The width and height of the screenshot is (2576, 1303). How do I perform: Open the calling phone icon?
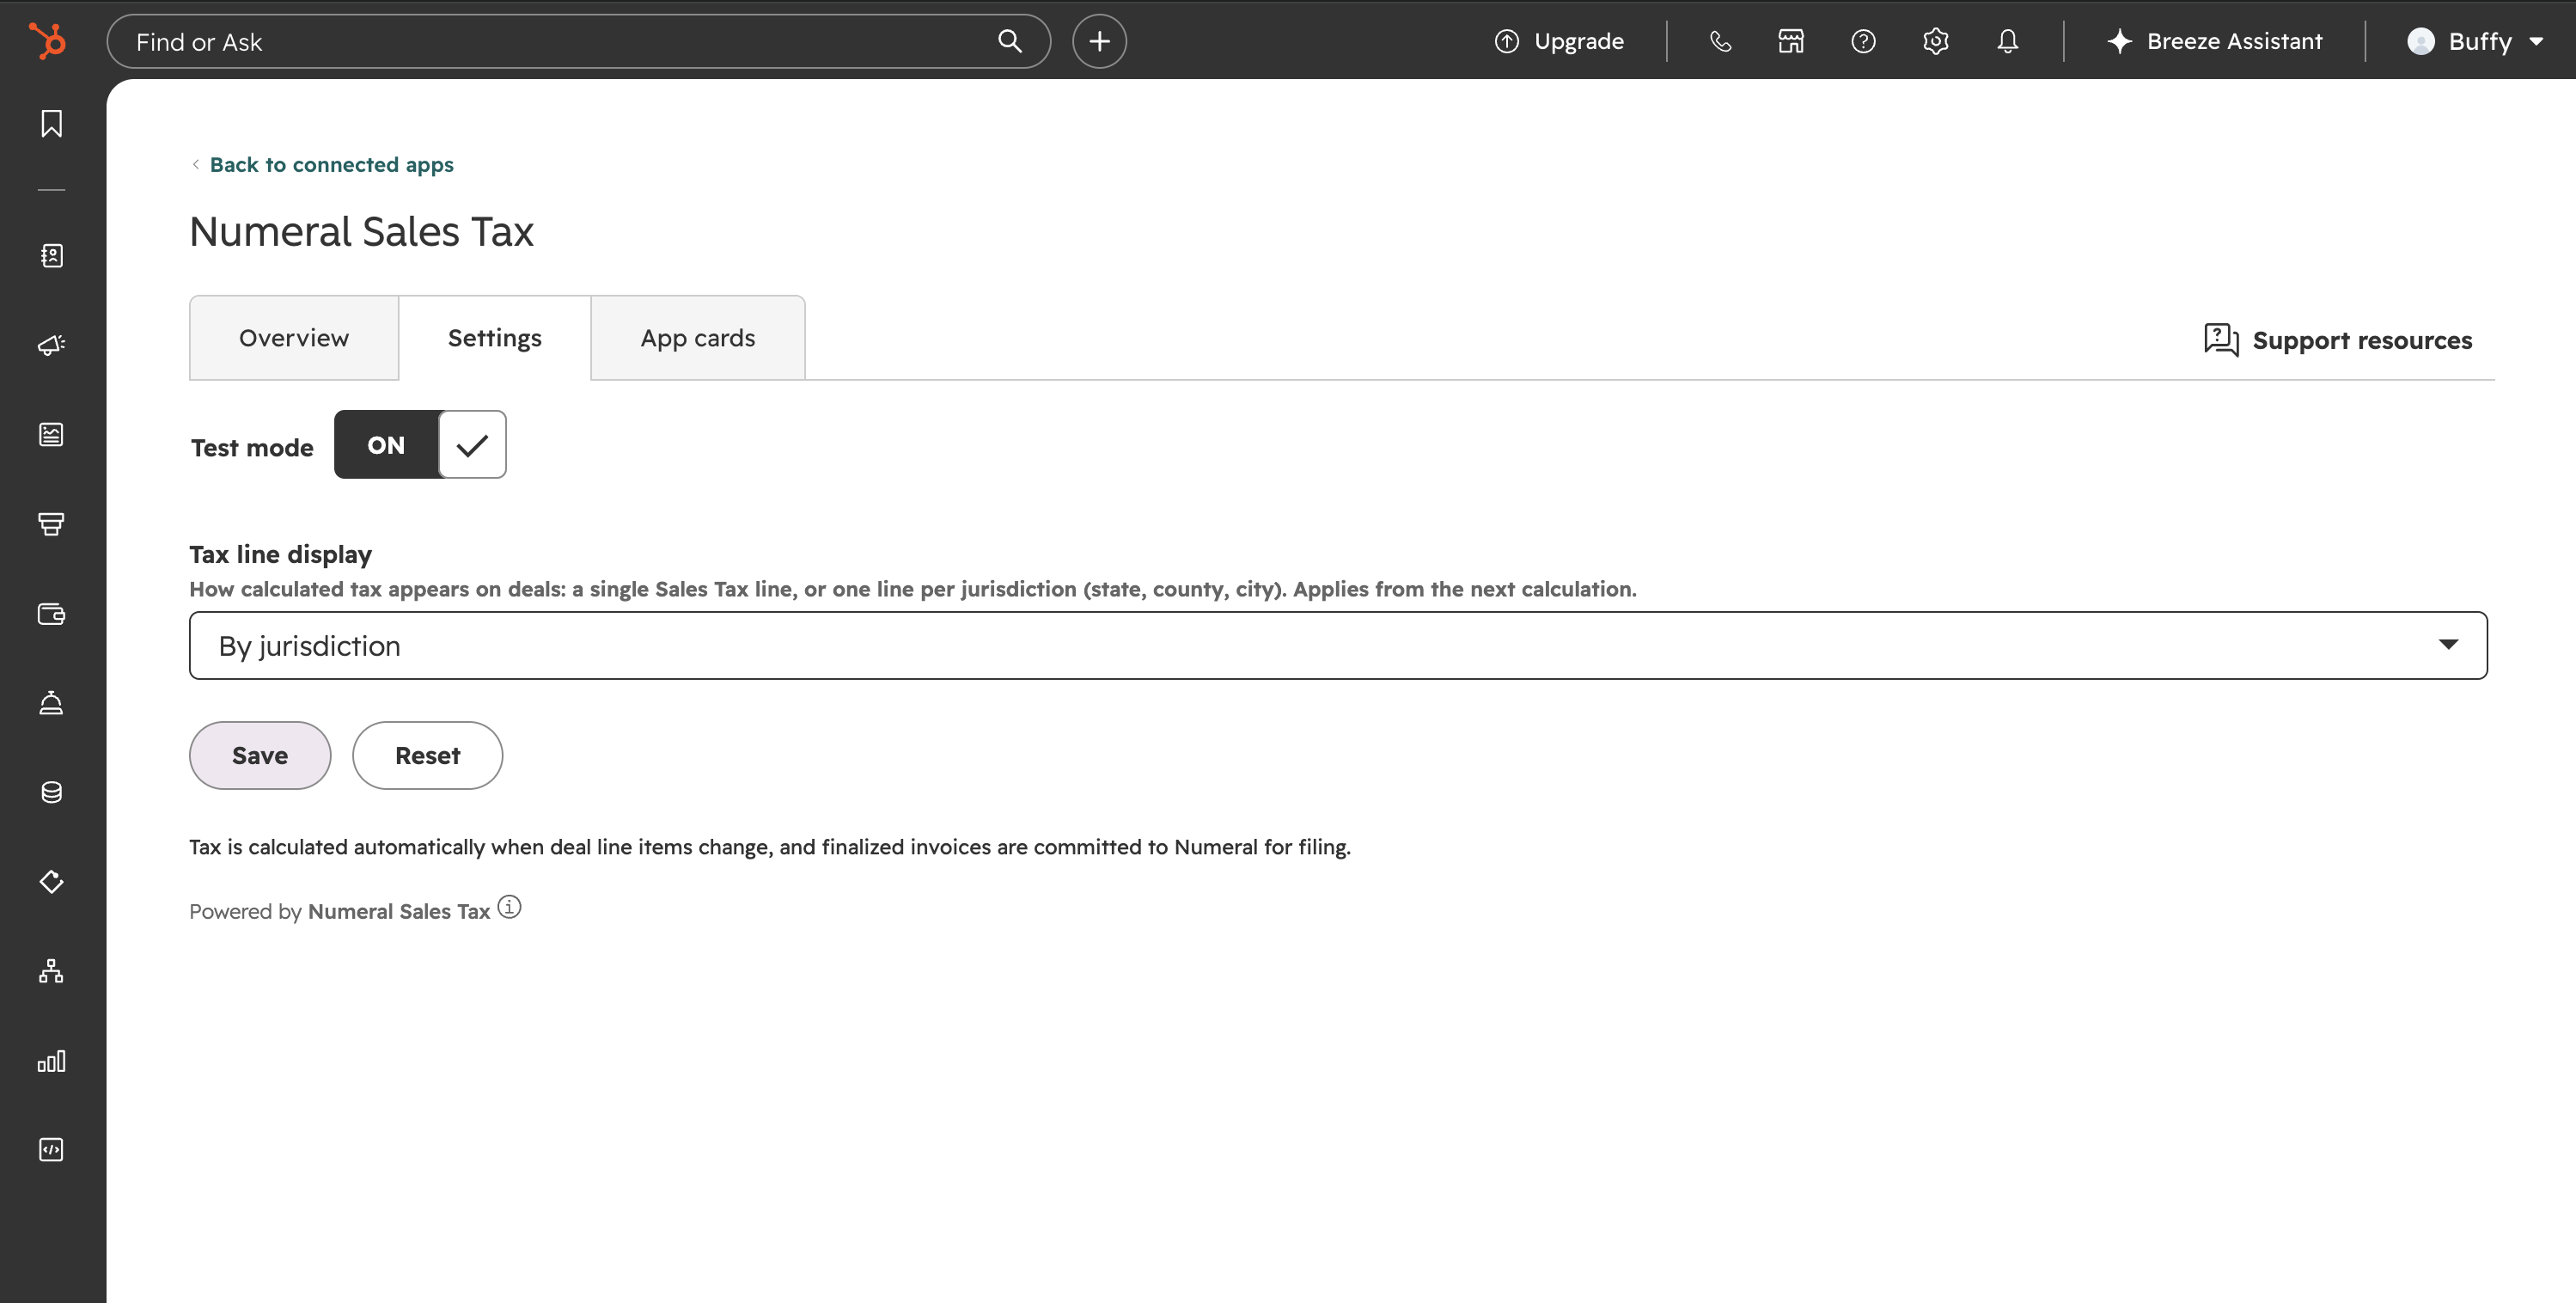point(1720,41)
